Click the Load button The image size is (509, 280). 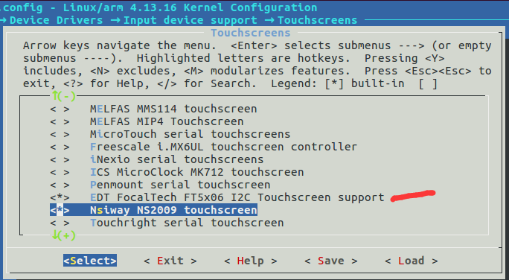tap(412, 261)
